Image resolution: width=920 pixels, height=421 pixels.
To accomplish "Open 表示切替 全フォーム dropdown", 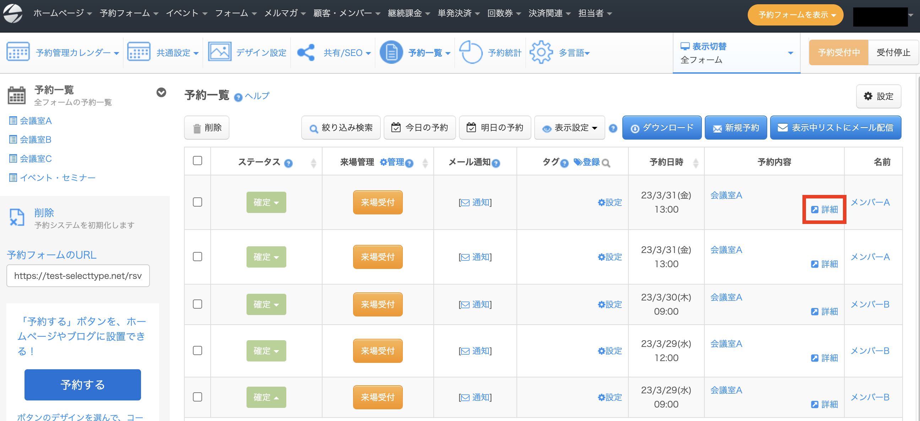I will [x=736, y=53].
